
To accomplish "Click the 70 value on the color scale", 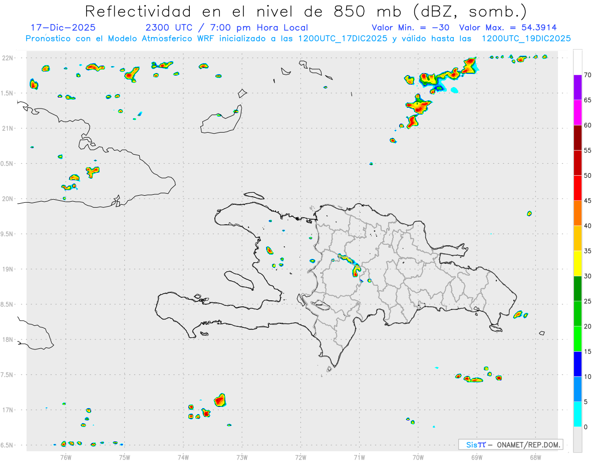I will [588, 75].
